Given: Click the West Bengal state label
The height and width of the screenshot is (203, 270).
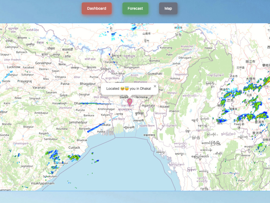Looking at the screenshot, I should (101, 97).
